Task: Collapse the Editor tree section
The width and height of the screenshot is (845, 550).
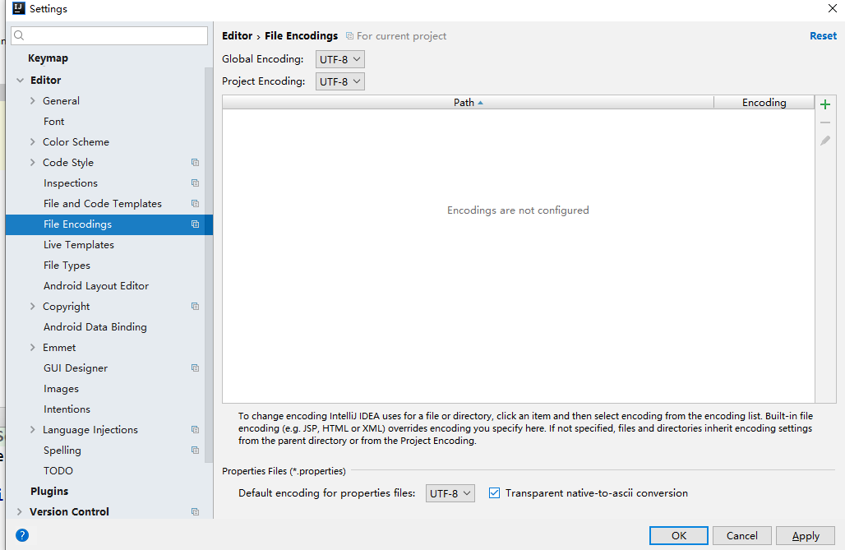Action: click(x=20, y=81)
